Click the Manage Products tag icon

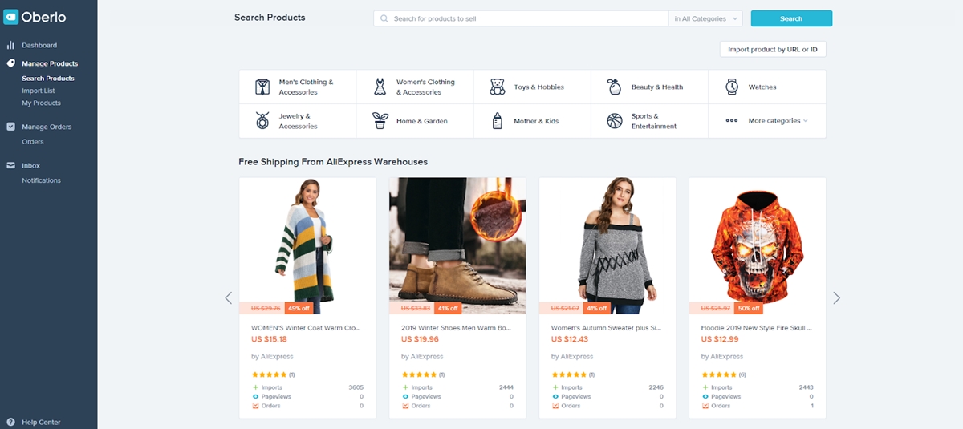point(11,63)
